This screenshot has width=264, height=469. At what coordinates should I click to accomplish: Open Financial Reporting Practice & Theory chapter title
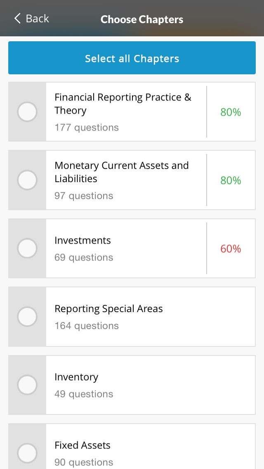click(x=123, y=104)
